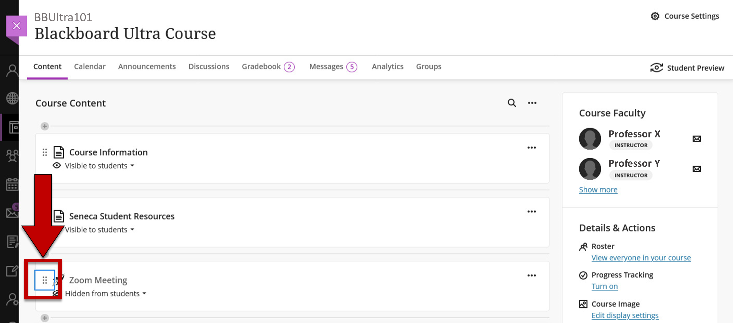Open Courses icon in left sidebar
Viewport: 733px width, 323px height.
tap(13, 127)
